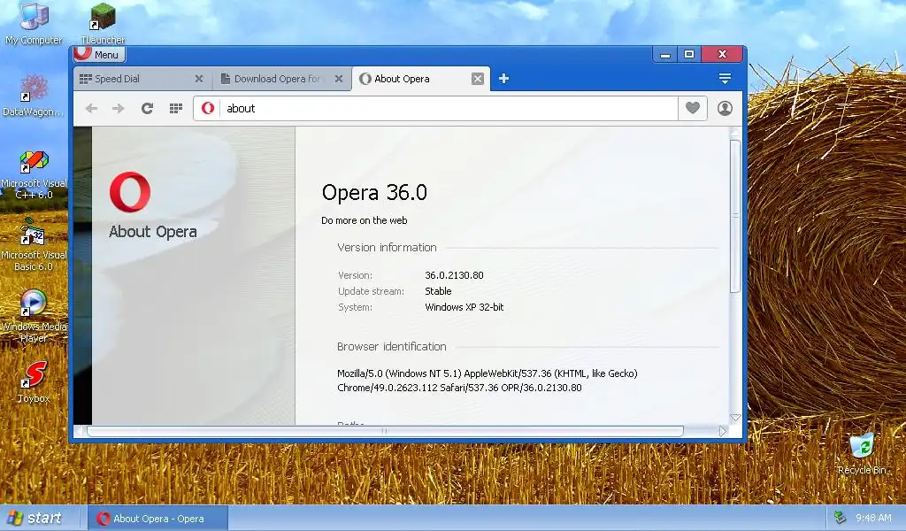The height and width of the screenshot is (531, 906).
Task: Launch Microsoft Visual C++ 6.0 shortcut
Action: coord(34,175)
